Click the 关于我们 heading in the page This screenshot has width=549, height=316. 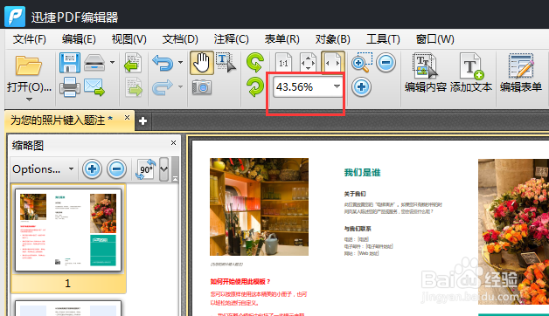355,194
